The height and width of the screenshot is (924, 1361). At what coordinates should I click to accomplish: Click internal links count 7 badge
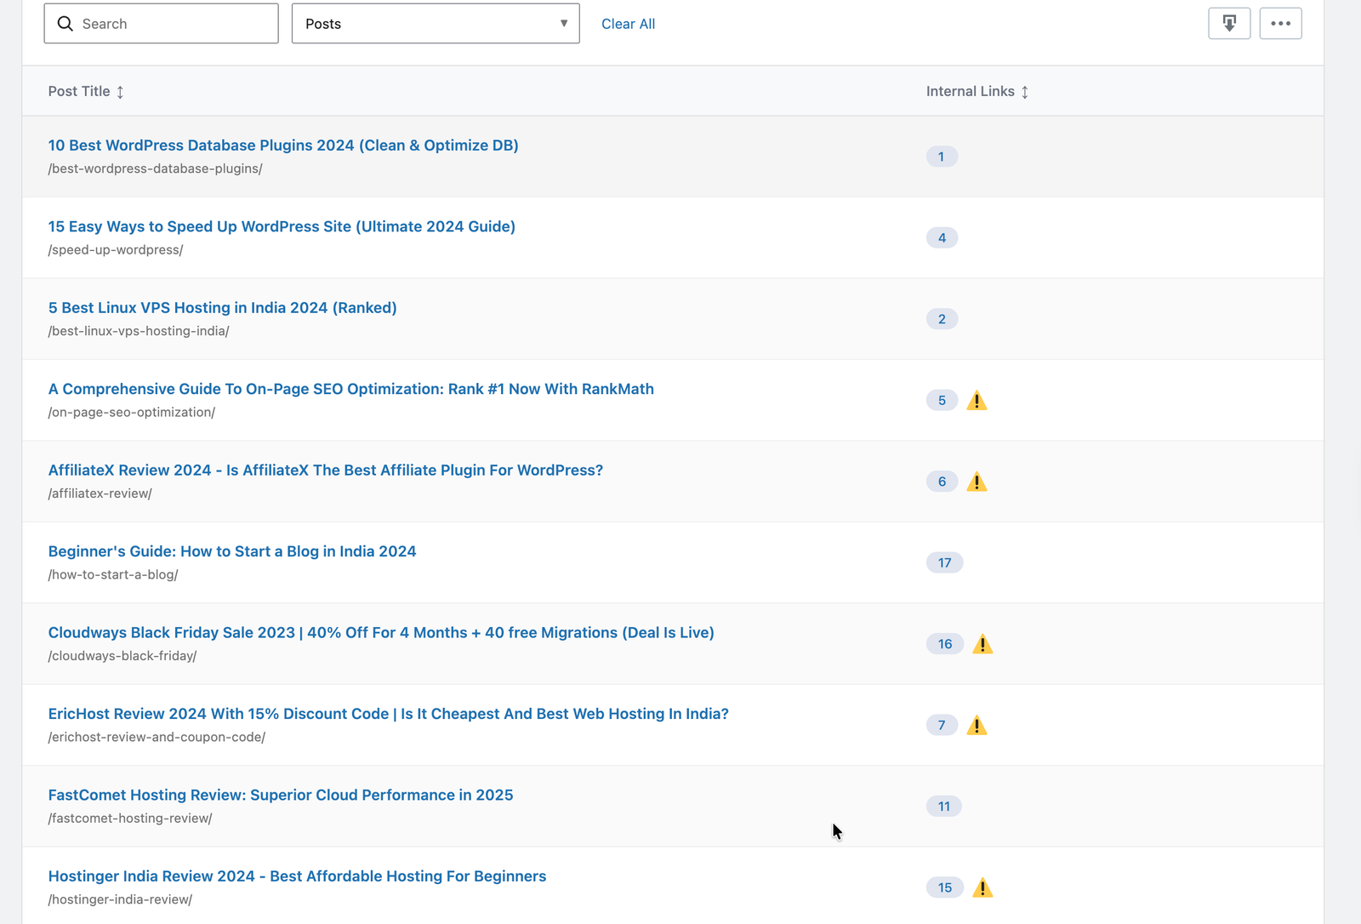pos(942,725)
